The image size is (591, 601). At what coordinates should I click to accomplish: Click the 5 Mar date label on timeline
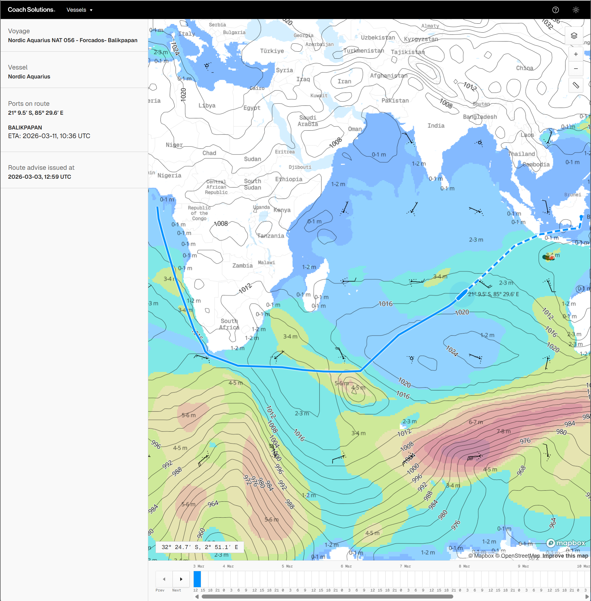pyautogui.click(x=287, y=566)
